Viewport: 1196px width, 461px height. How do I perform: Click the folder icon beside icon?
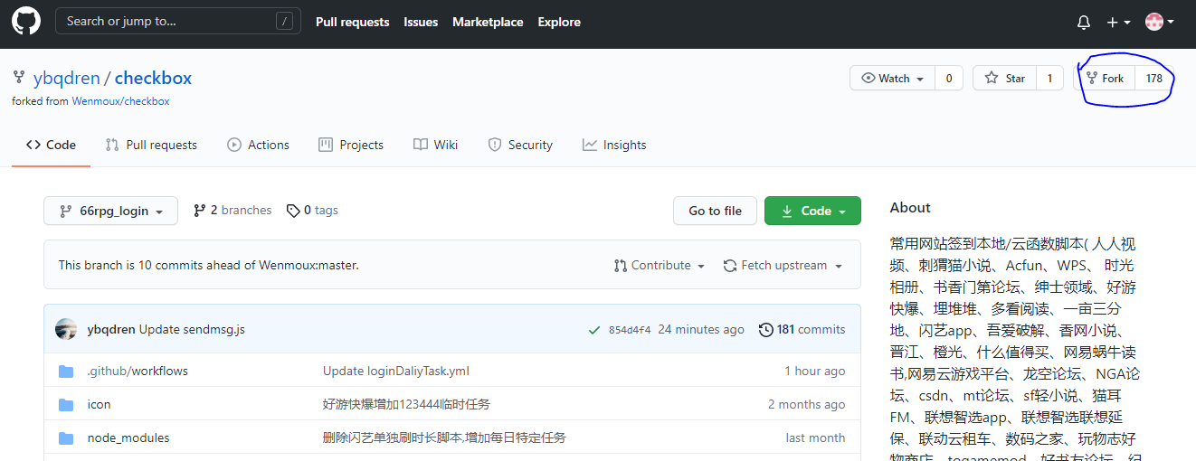pos(66,404)
